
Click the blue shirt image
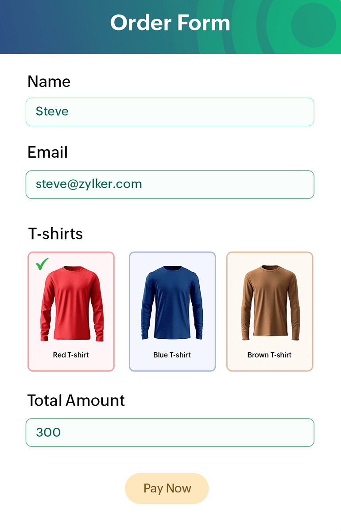point(172,302)
